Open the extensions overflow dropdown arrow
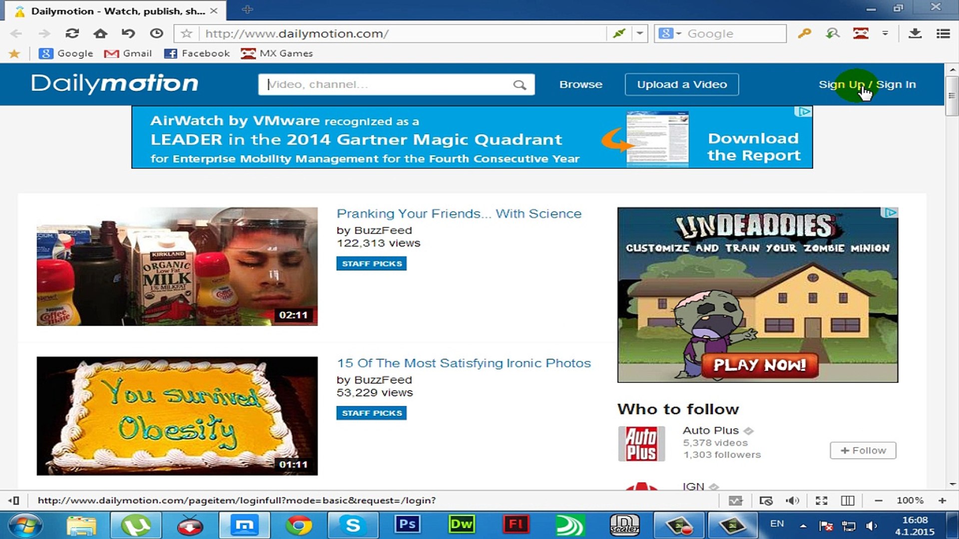Image resolution: width=959 pixels, height=539 pixels. (x=886, y=33)
